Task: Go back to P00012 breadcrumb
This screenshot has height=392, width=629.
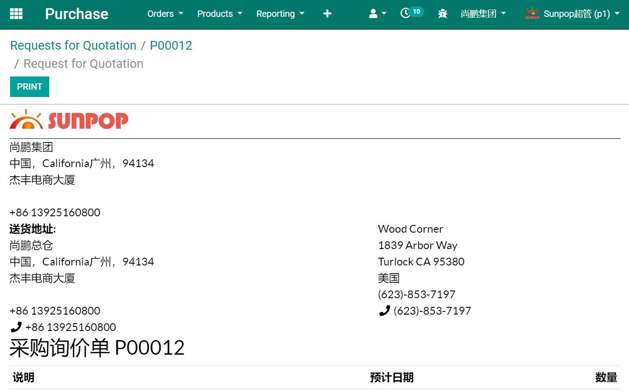Action: tap(171, 46)
